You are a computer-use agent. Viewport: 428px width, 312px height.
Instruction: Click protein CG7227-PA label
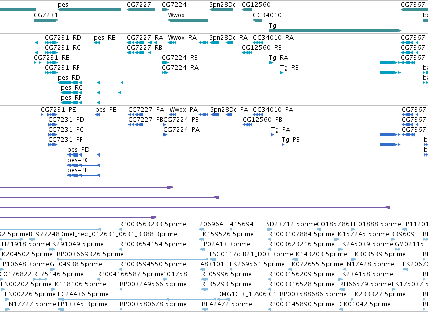coord(146,110)
